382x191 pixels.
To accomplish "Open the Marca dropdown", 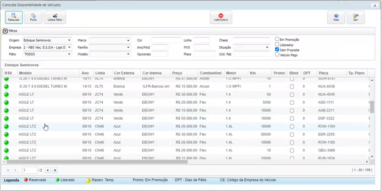I will [x=110, y=40].
